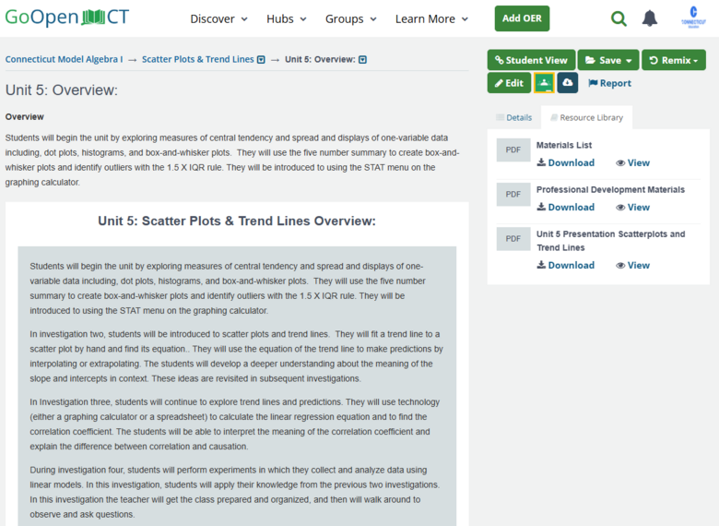Click the Google Classroom share icon

pos(544,83)
